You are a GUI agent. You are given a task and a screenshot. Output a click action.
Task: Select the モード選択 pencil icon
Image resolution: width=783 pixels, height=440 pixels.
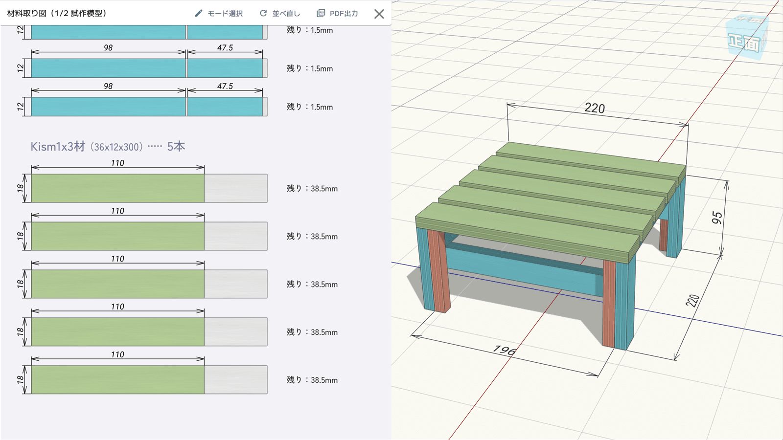coord(198,14)
